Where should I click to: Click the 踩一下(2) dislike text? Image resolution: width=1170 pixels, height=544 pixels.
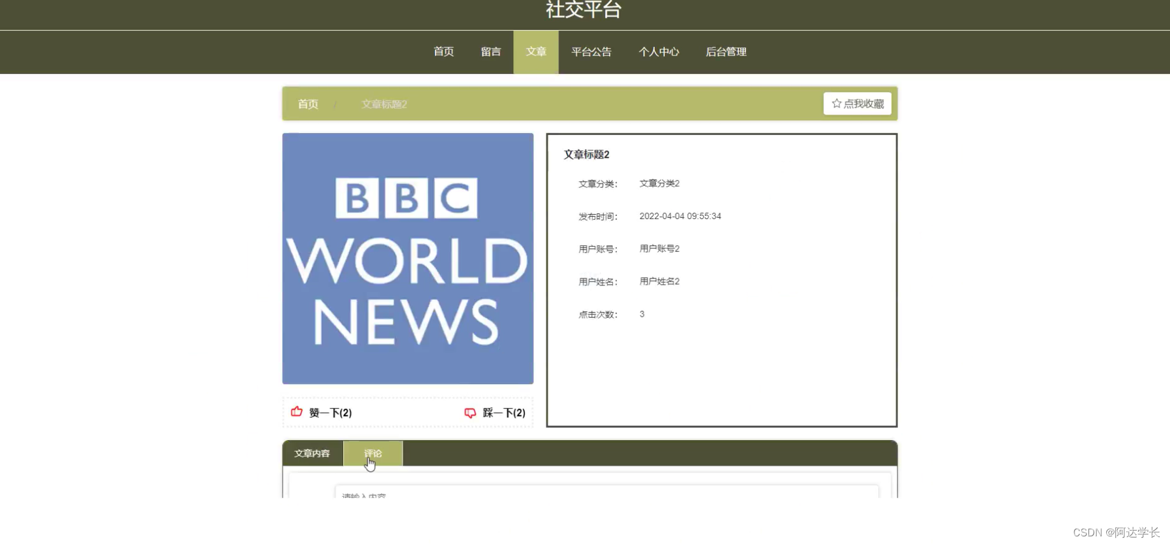coord(504,413)
